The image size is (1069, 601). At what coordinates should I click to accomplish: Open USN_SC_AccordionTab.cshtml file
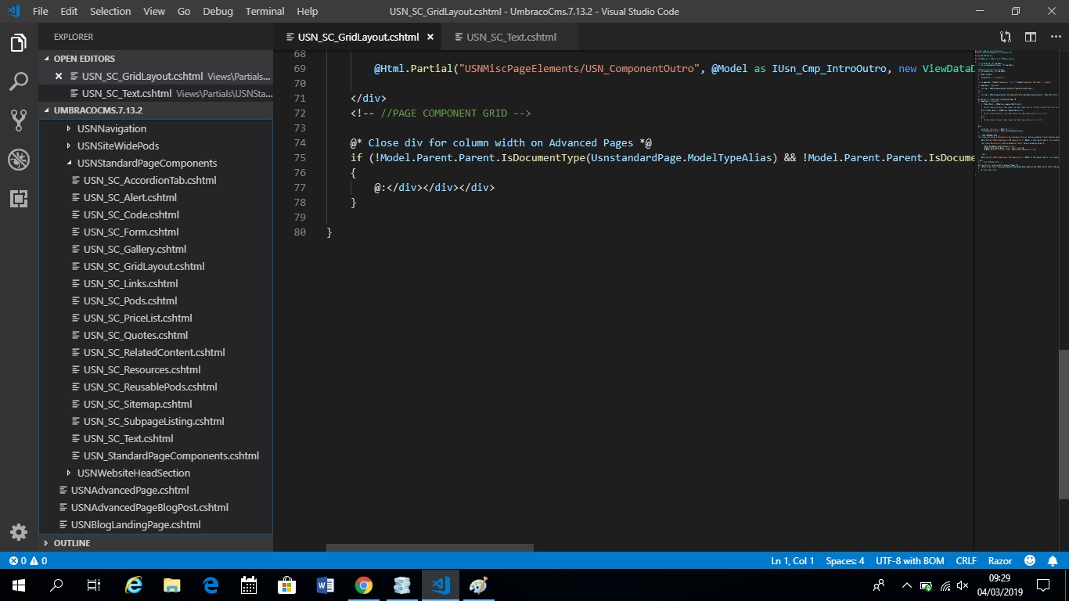click(x=149, y=180)
